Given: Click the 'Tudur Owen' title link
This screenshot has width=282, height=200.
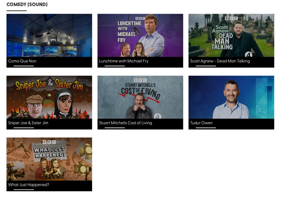Looking at the screenshot, I should point(201,123).
